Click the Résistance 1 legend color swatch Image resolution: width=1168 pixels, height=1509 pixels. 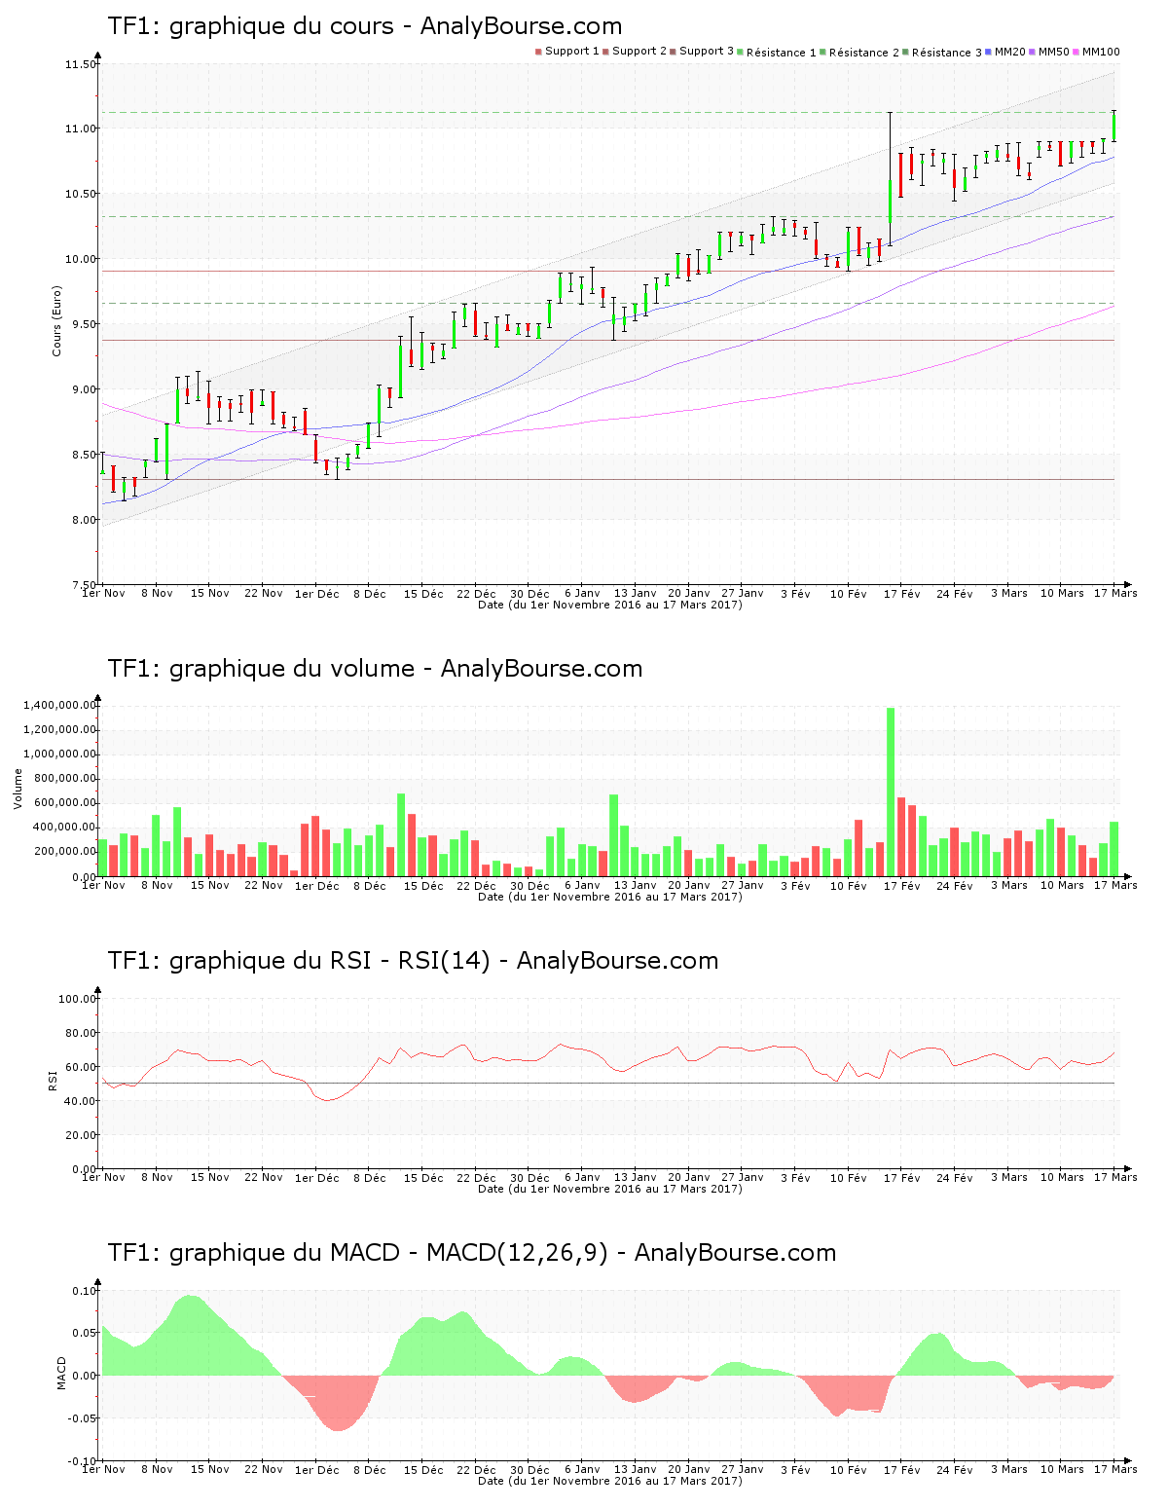click(741, 52)
